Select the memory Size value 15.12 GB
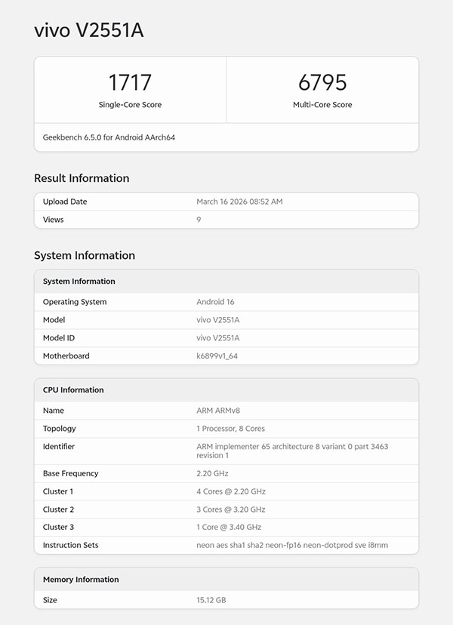The width and height of the screenshot is (453, 625). 211,600
